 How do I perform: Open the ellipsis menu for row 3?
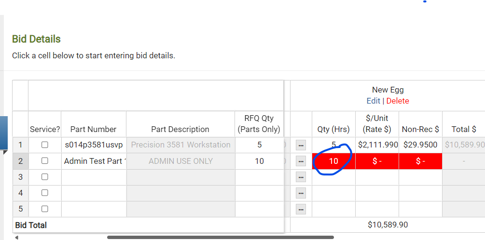point(301,177)
